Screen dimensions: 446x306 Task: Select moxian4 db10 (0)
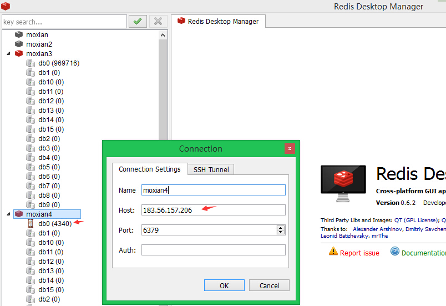point(51,243)
